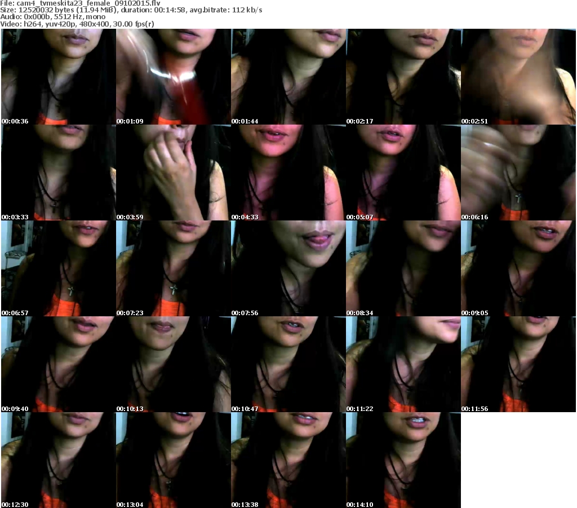Screen dimensions: 577x508
Task: Select the Size line showing 11.94 MiB
Action: pyautogui.click(x=131, y=10)
